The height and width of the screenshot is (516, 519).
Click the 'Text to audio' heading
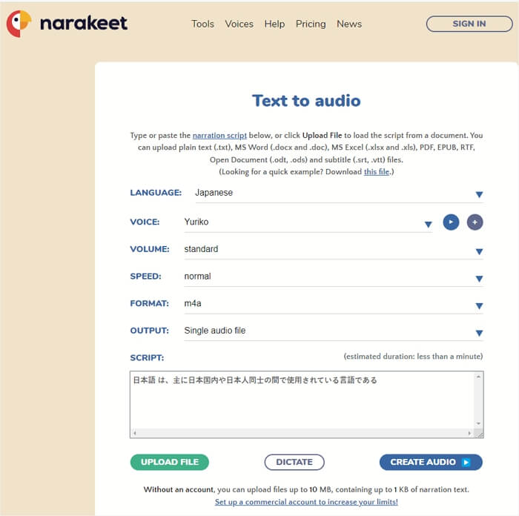306,101
